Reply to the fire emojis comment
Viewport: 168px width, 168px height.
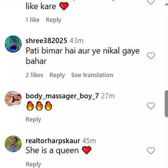coord(33,120)
